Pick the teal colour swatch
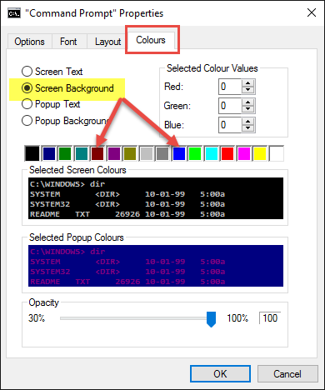Screen dimensions: 325x390 [82, 153]
